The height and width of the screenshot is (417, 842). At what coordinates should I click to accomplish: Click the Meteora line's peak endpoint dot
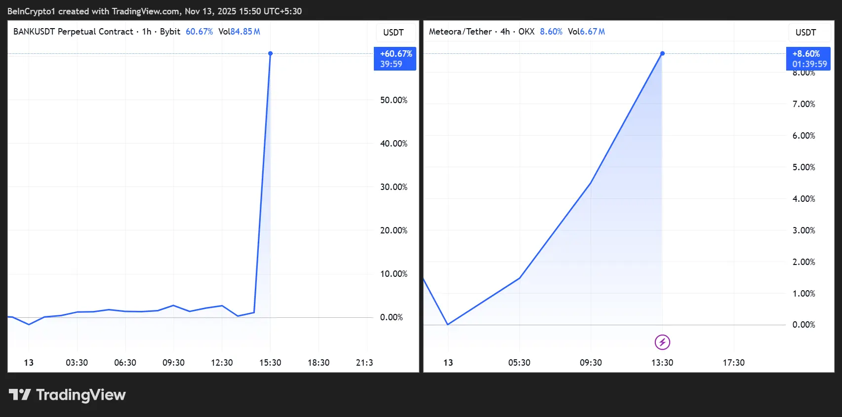(662, 53)
